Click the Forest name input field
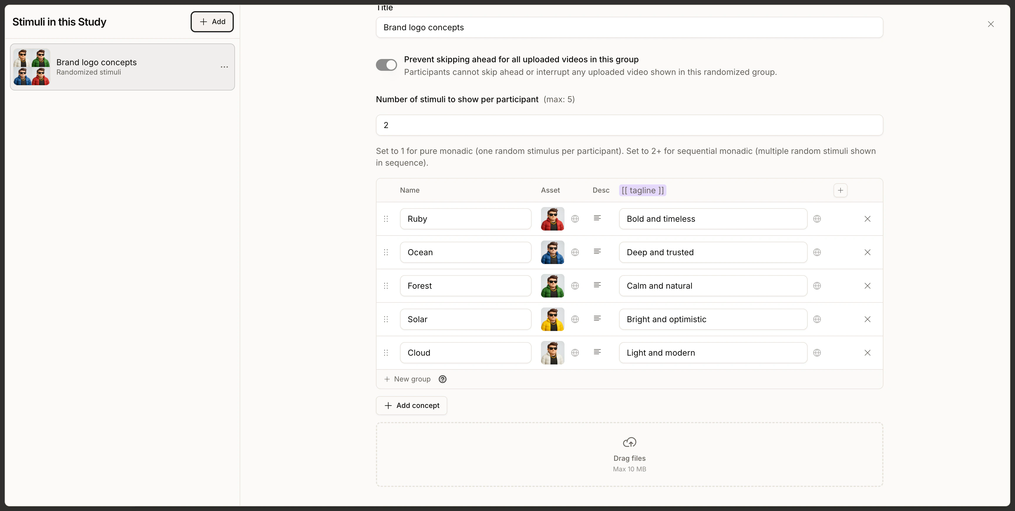The height and width of the screenshot is (511, 1015). point(465,286)
